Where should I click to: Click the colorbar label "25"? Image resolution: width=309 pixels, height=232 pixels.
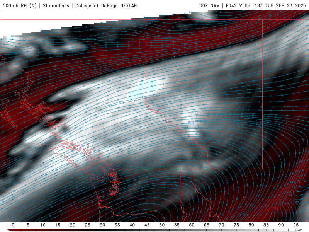click(x=88, y=225)
